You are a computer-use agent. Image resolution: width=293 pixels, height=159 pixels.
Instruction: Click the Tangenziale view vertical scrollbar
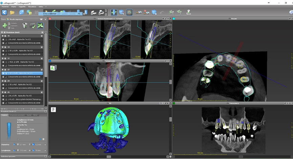click(171, 82)
